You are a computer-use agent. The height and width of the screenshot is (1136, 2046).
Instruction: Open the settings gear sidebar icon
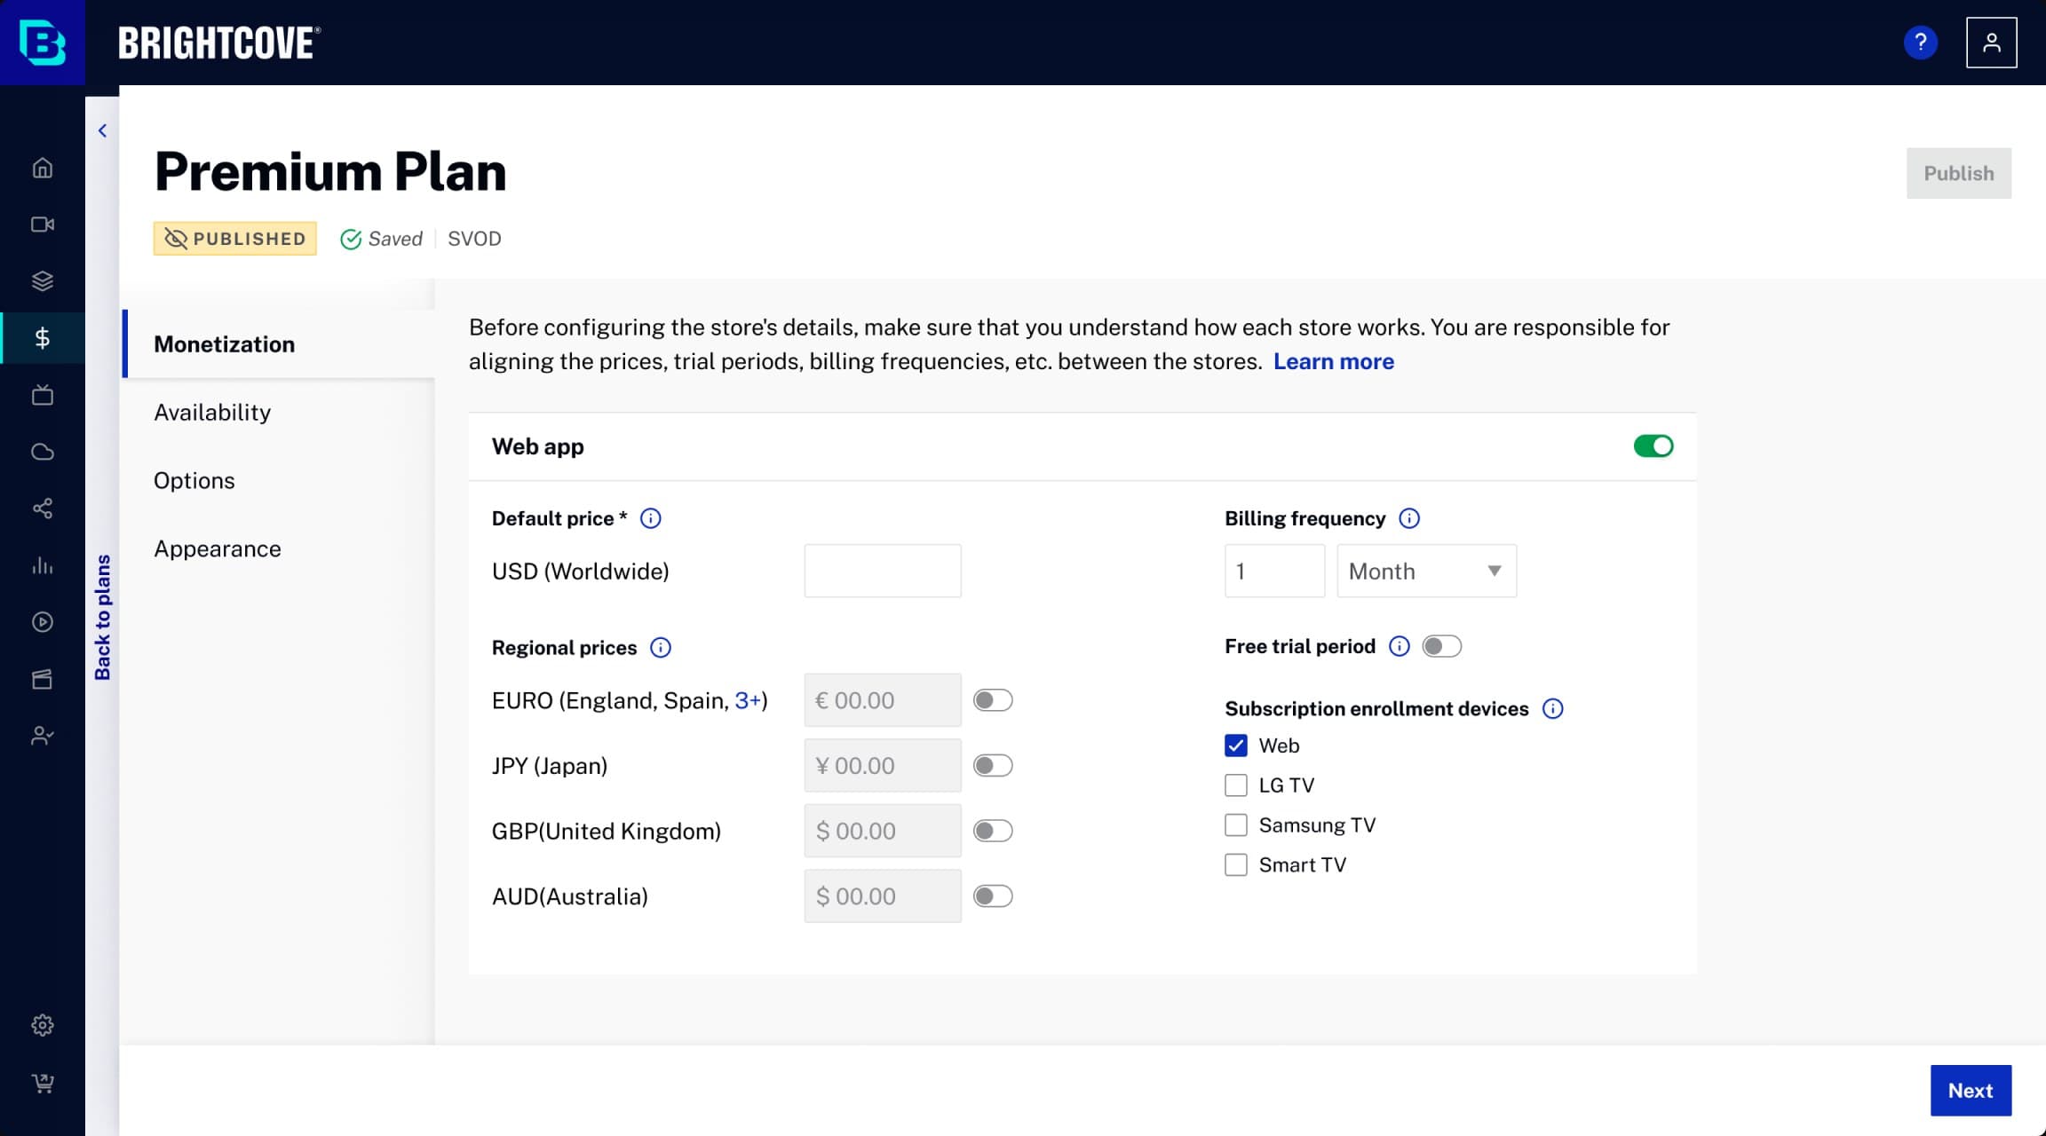coord(43,1025)
